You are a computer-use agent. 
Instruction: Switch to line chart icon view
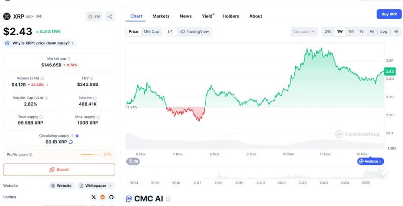171,32
